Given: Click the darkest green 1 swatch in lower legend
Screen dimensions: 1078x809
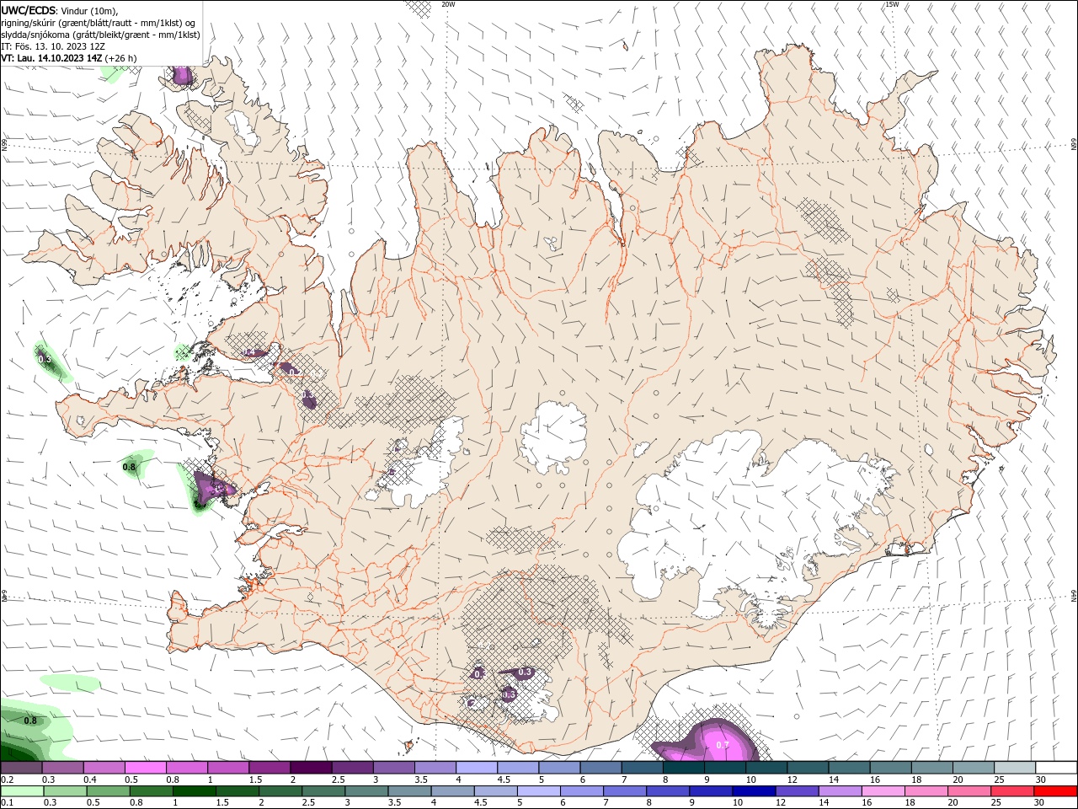Looking at the screenshot, I should click(195, 791).
